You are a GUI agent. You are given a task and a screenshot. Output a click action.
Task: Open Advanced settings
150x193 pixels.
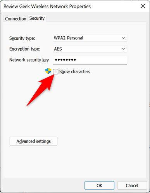pyautogui.click(x=33, y=141)
